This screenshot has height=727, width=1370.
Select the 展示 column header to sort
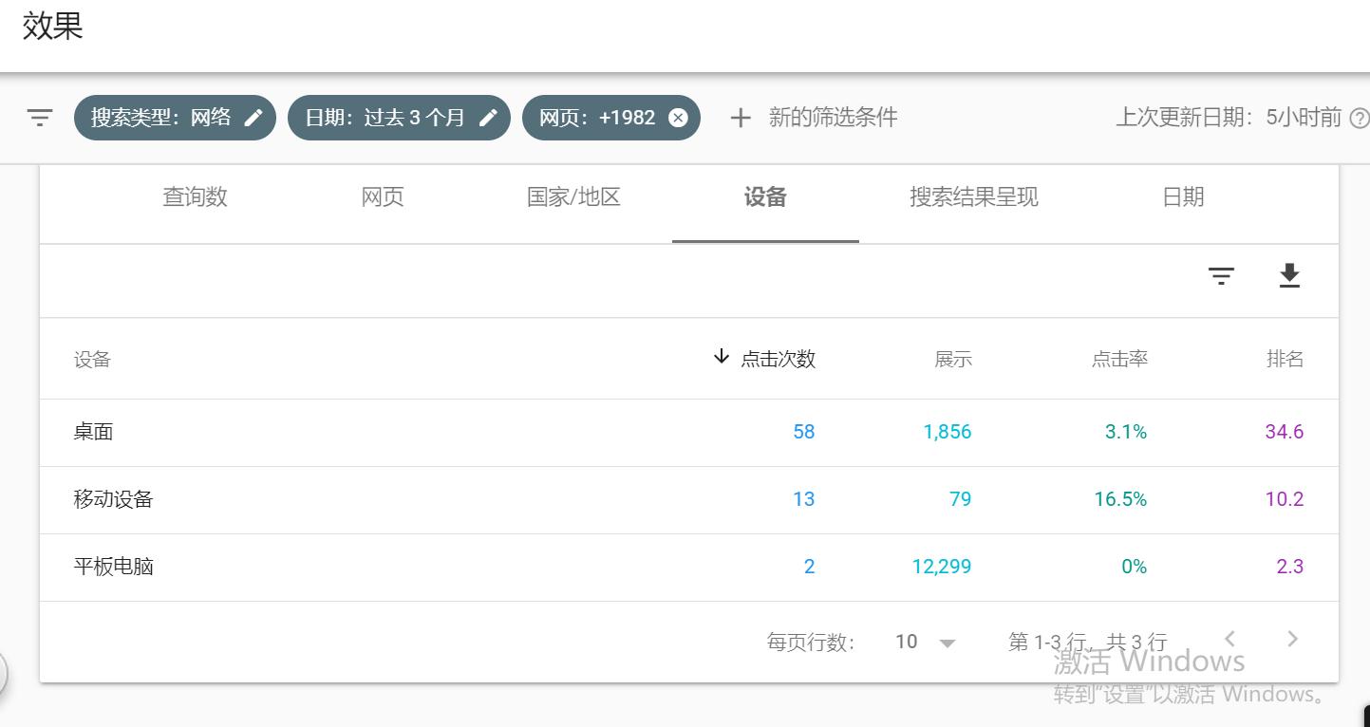pyautogui.click(x=952, y=358)
